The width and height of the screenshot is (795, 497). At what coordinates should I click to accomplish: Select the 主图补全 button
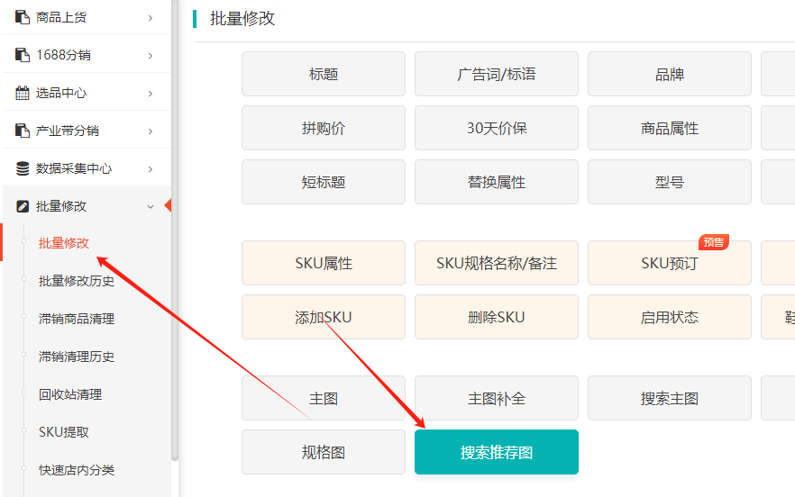[496, 398]
